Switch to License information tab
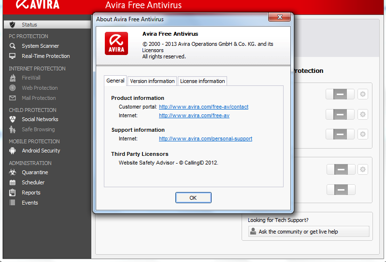This screenshot has height=262, width=386. [202, 81]
